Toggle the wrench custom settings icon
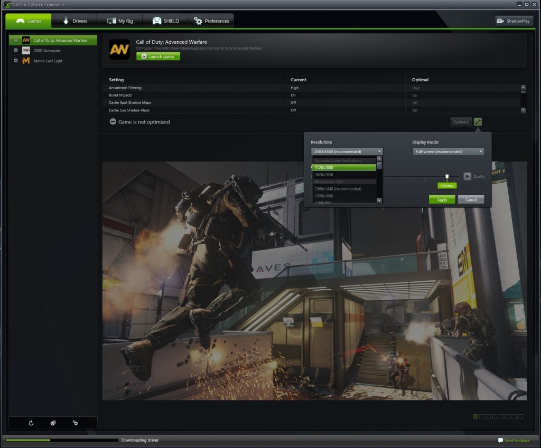This screenshot has height=448, width=541. pos(478,122)
